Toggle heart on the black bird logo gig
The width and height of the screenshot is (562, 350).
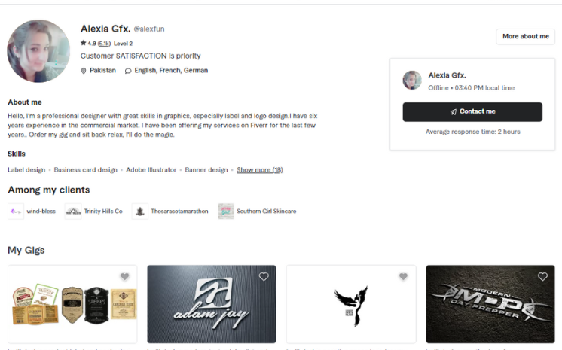click(403, 276)
